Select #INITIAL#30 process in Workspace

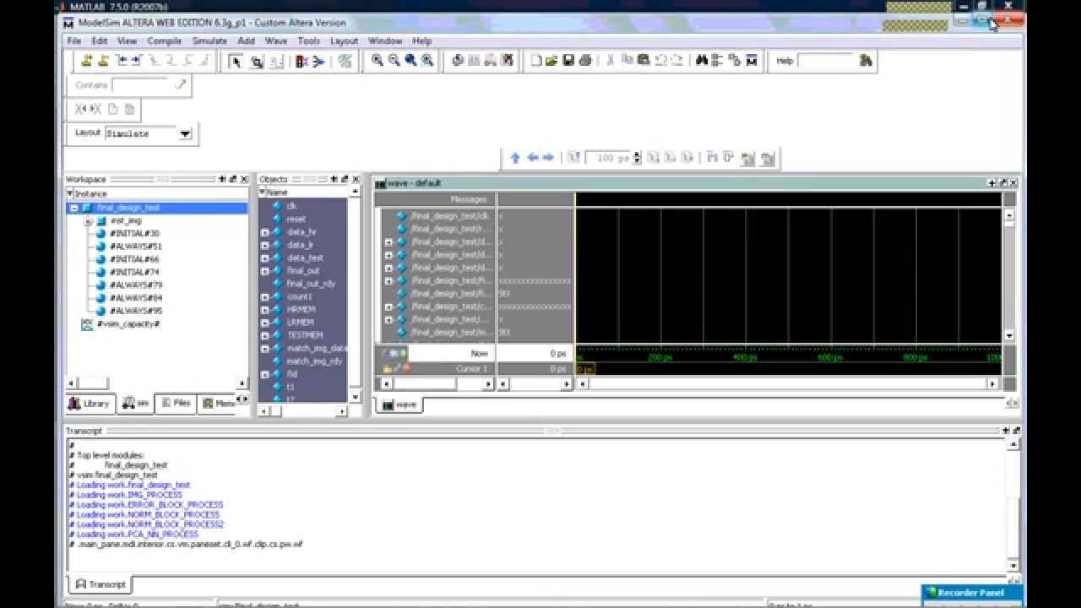(134, 233)
